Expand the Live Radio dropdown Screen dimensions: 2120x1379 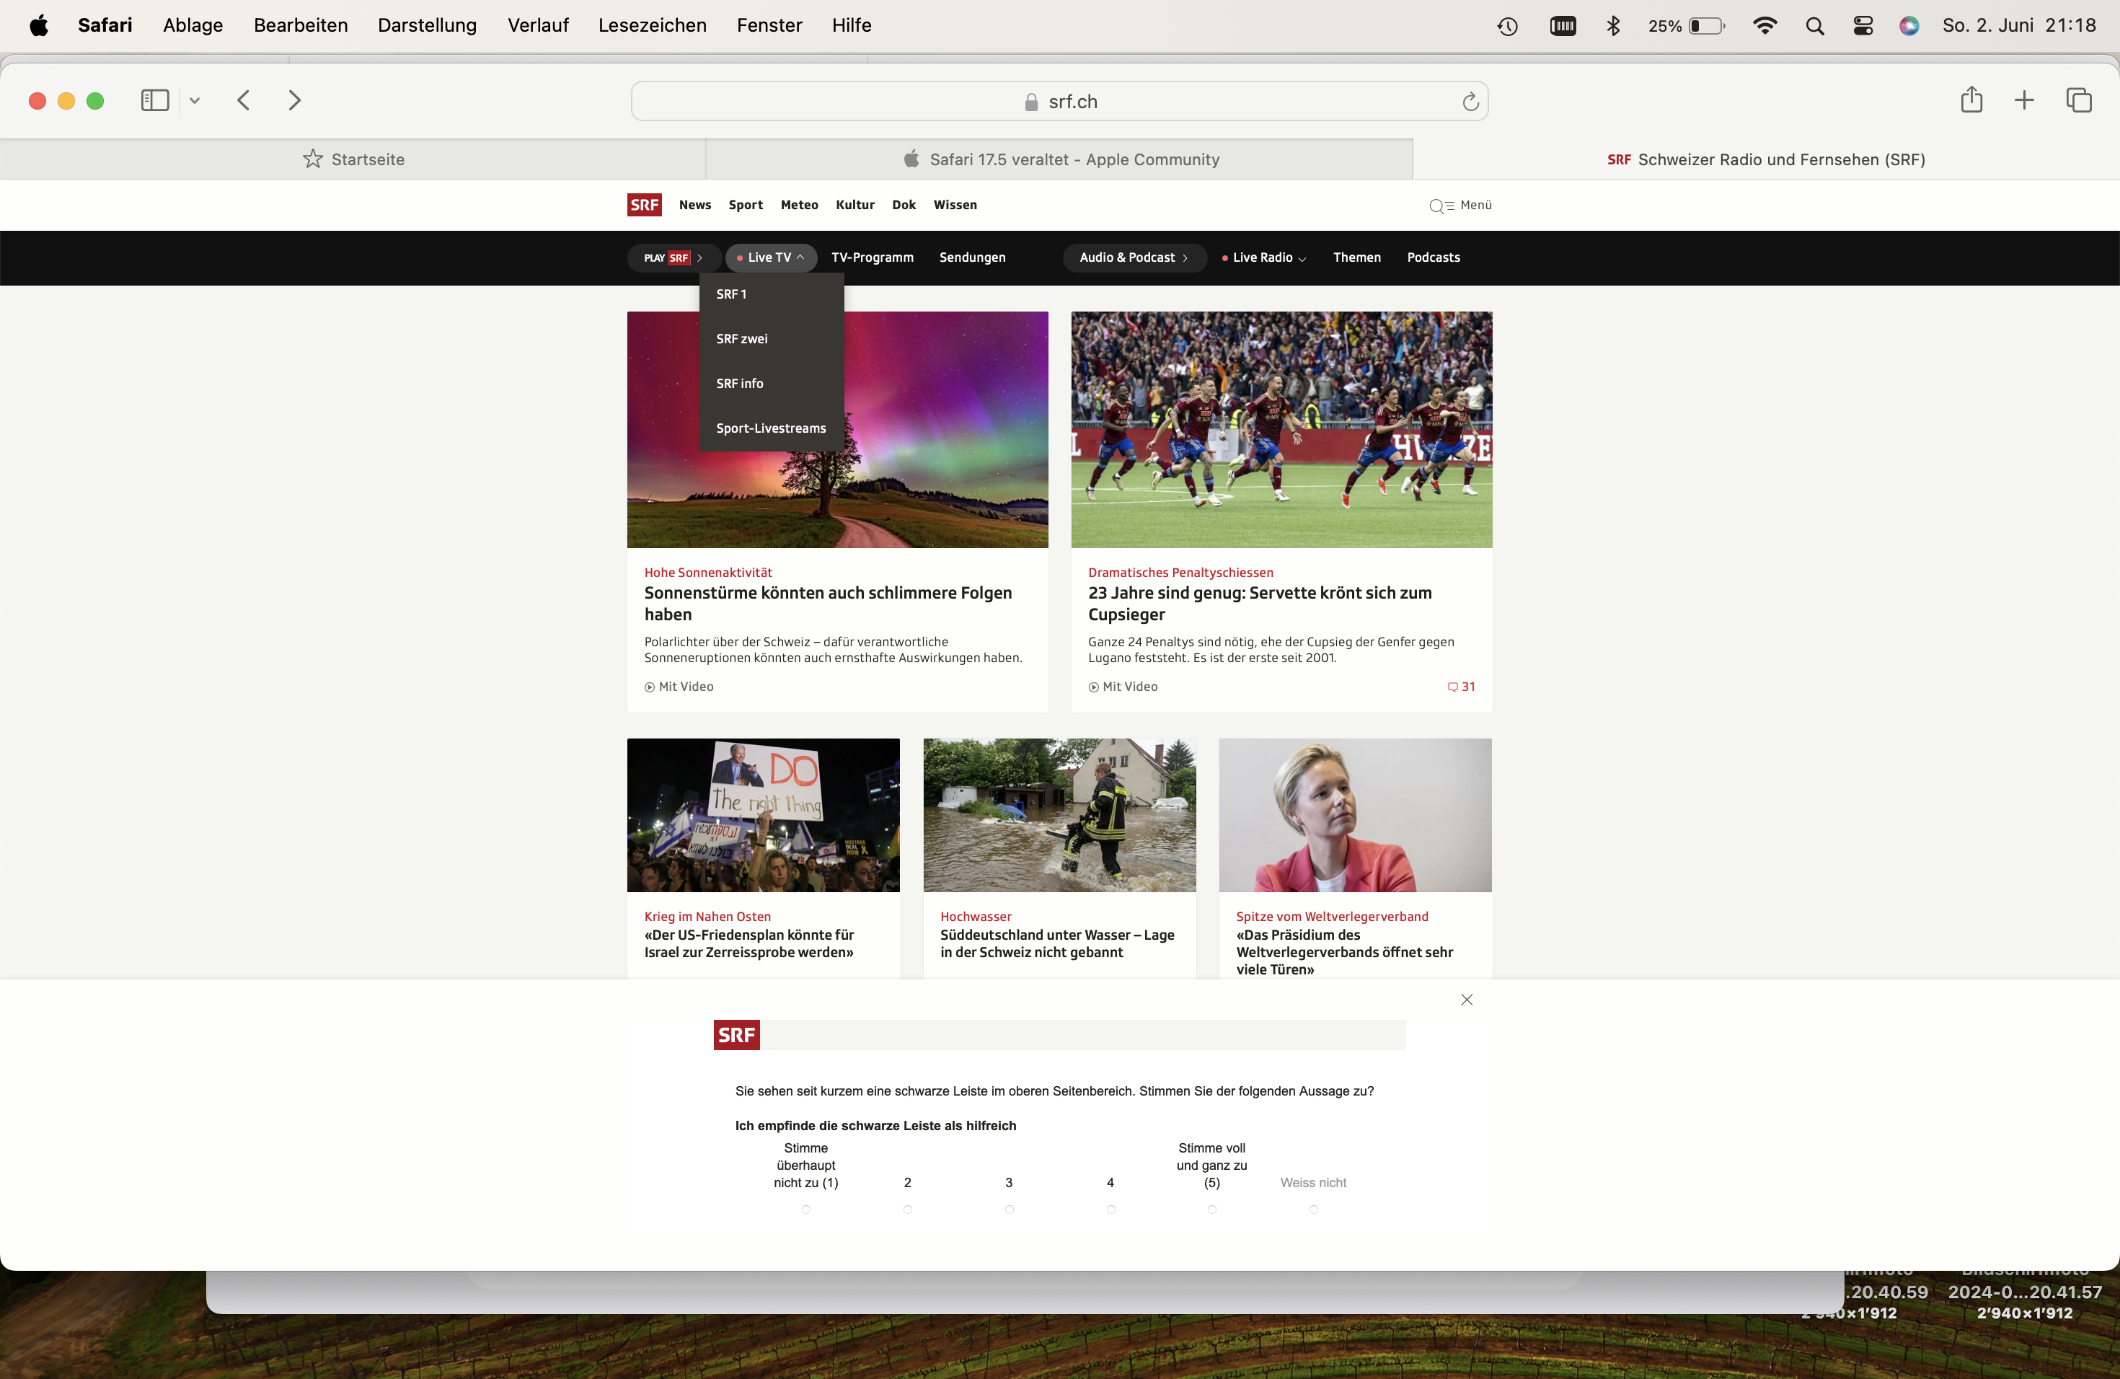[1263, 257]
